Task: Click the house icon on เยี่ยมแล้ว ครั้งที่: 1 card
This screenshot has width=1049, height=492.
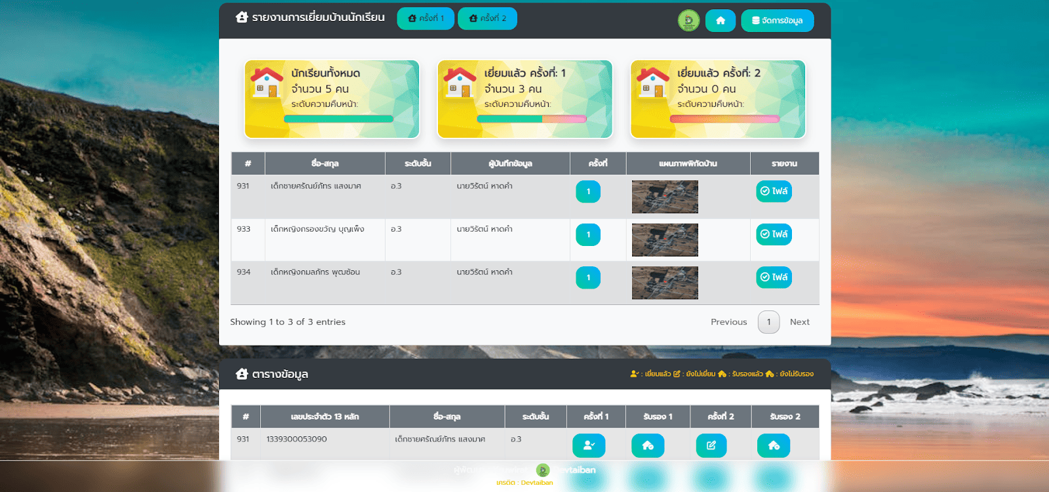Action: (x=460, y=83)
